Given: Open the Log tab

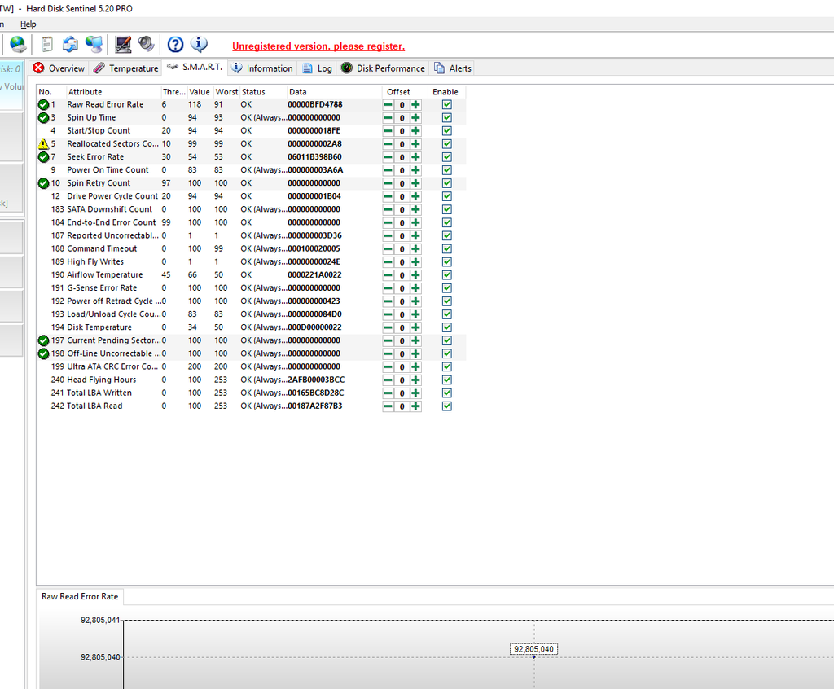Looking at the screenshot, I should click(x=318, y=68).
